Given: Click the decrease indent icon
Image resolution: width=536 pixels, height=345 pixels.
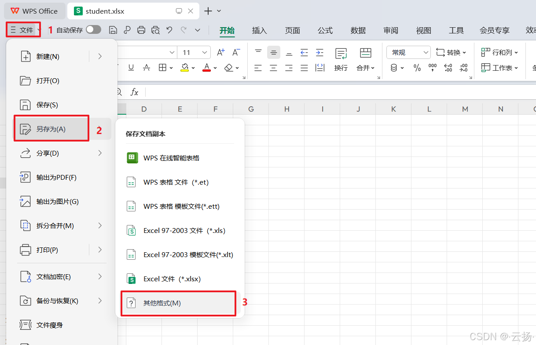Looking at the screenshot, I should [304, 52].
